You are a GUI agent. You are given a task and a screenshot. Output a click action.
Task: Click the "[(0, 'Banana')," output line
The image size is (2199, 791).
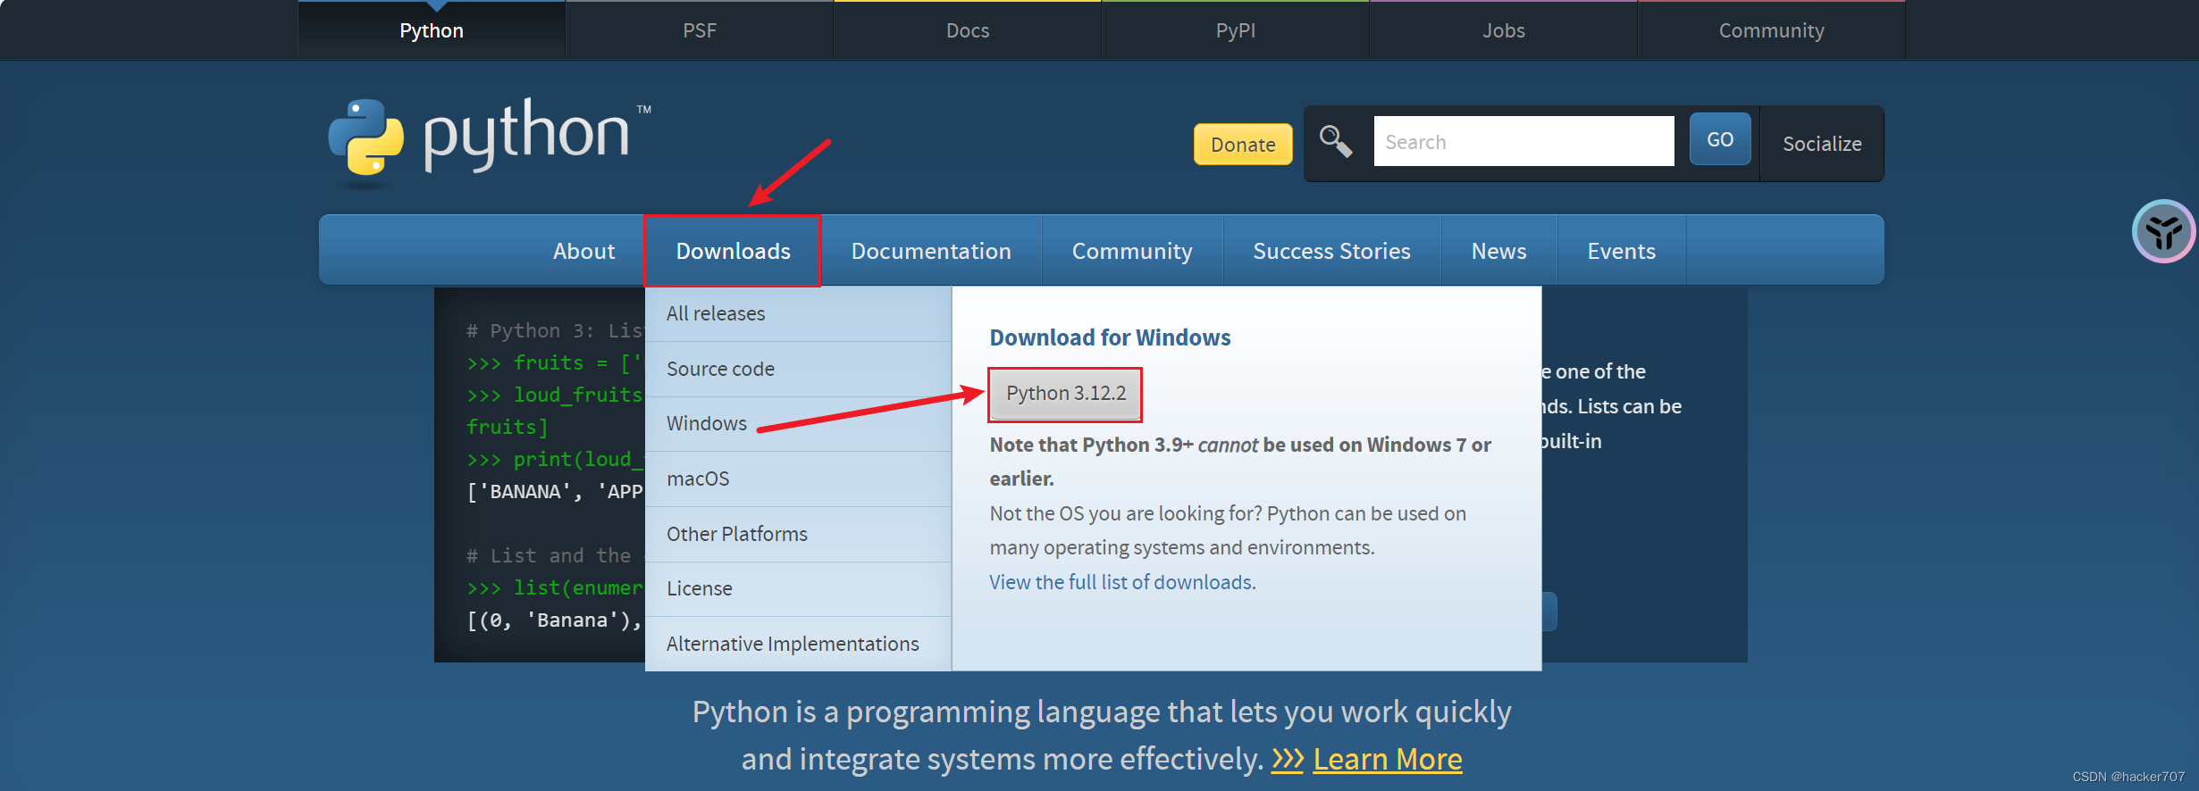(555, 620)
